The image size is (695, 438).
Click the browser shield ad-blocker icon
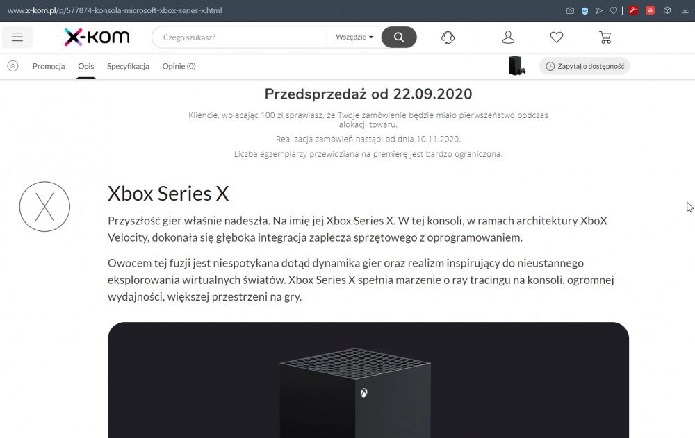tap(584, 10)
